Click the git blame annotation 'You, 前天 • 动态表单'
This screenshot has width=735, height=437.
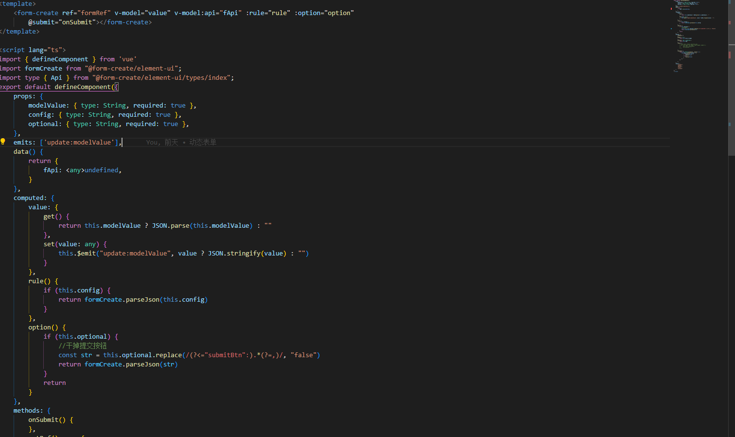[181, 142]
